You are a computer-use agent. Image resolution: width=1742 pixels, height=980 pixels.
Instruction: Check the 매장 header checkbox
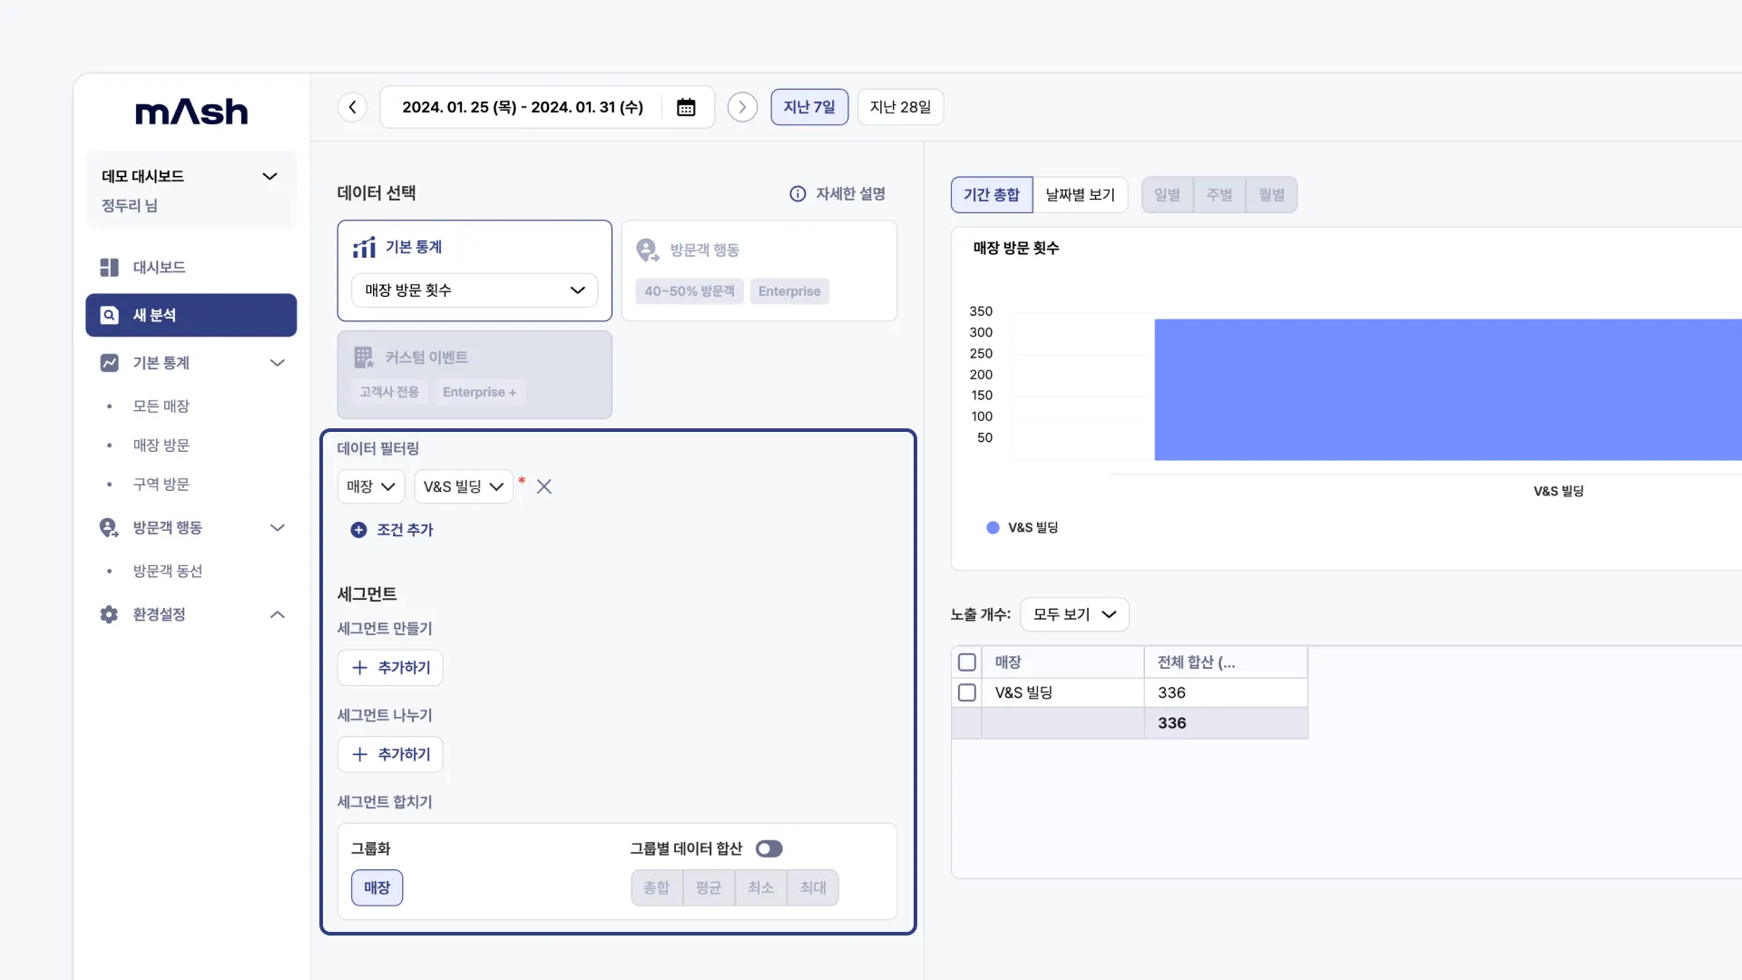point(967,662)
